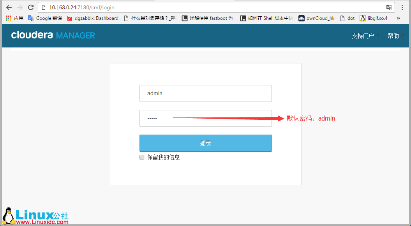The image size is (411, 226).
Task: Click inside the admin username field
Action: 205,93
